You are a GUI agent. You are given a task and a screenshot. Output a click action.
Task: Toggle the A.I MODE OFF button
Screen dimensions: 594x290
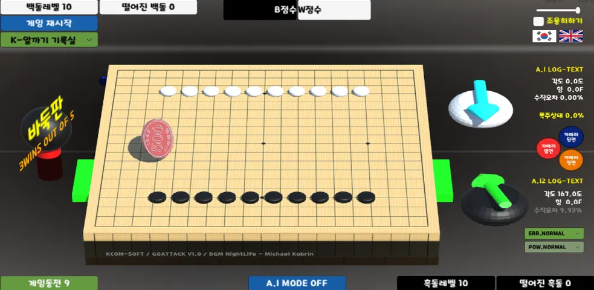(x=297, y=283)
